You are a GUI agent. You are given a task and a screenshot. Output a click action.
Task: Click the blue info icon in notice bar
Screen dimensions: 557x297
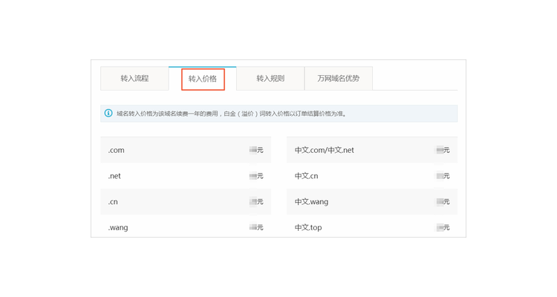pyautogui.click(x=108, y=114)
